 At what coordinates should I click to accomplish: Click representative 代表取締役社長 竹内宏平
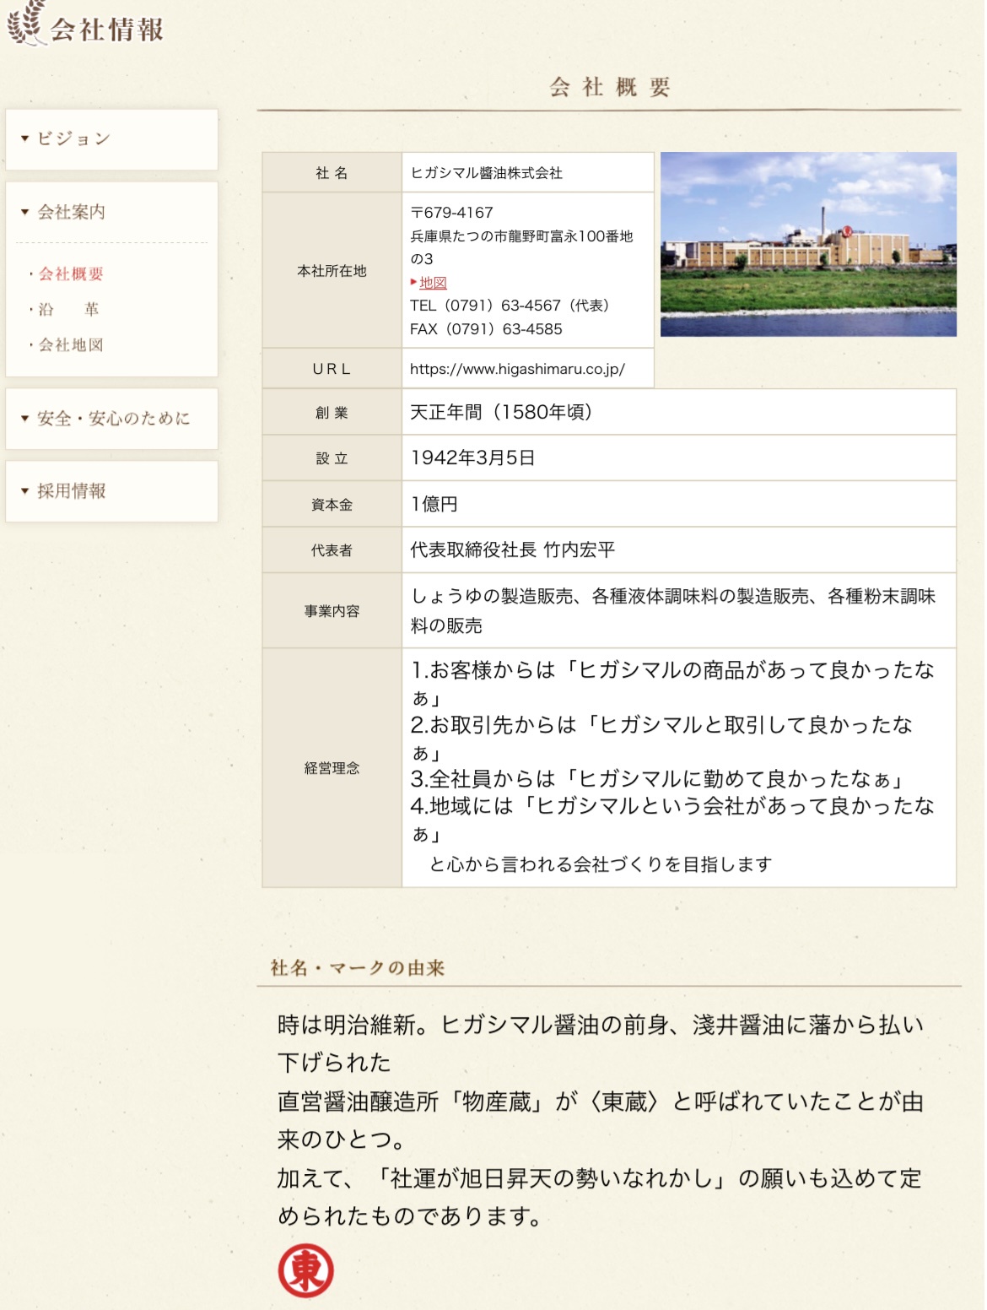(513, 549)
